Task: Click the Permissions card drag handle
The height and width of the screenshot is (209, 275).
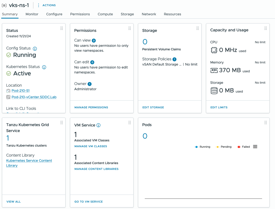Action: [x=129, y=28]
